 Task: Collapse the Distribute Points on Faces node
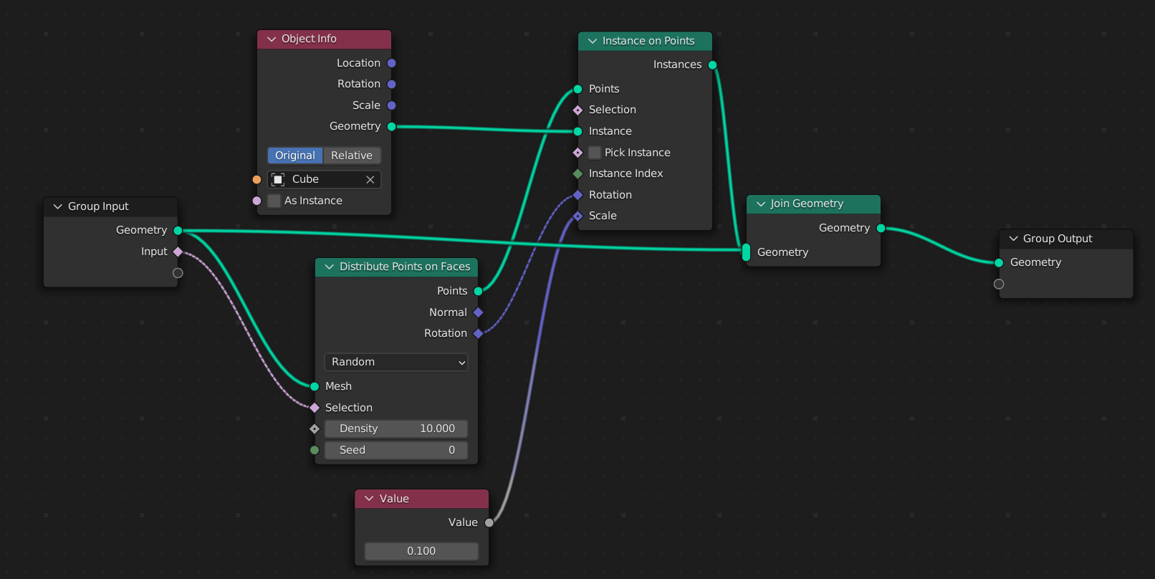click(x=330, y=267)
